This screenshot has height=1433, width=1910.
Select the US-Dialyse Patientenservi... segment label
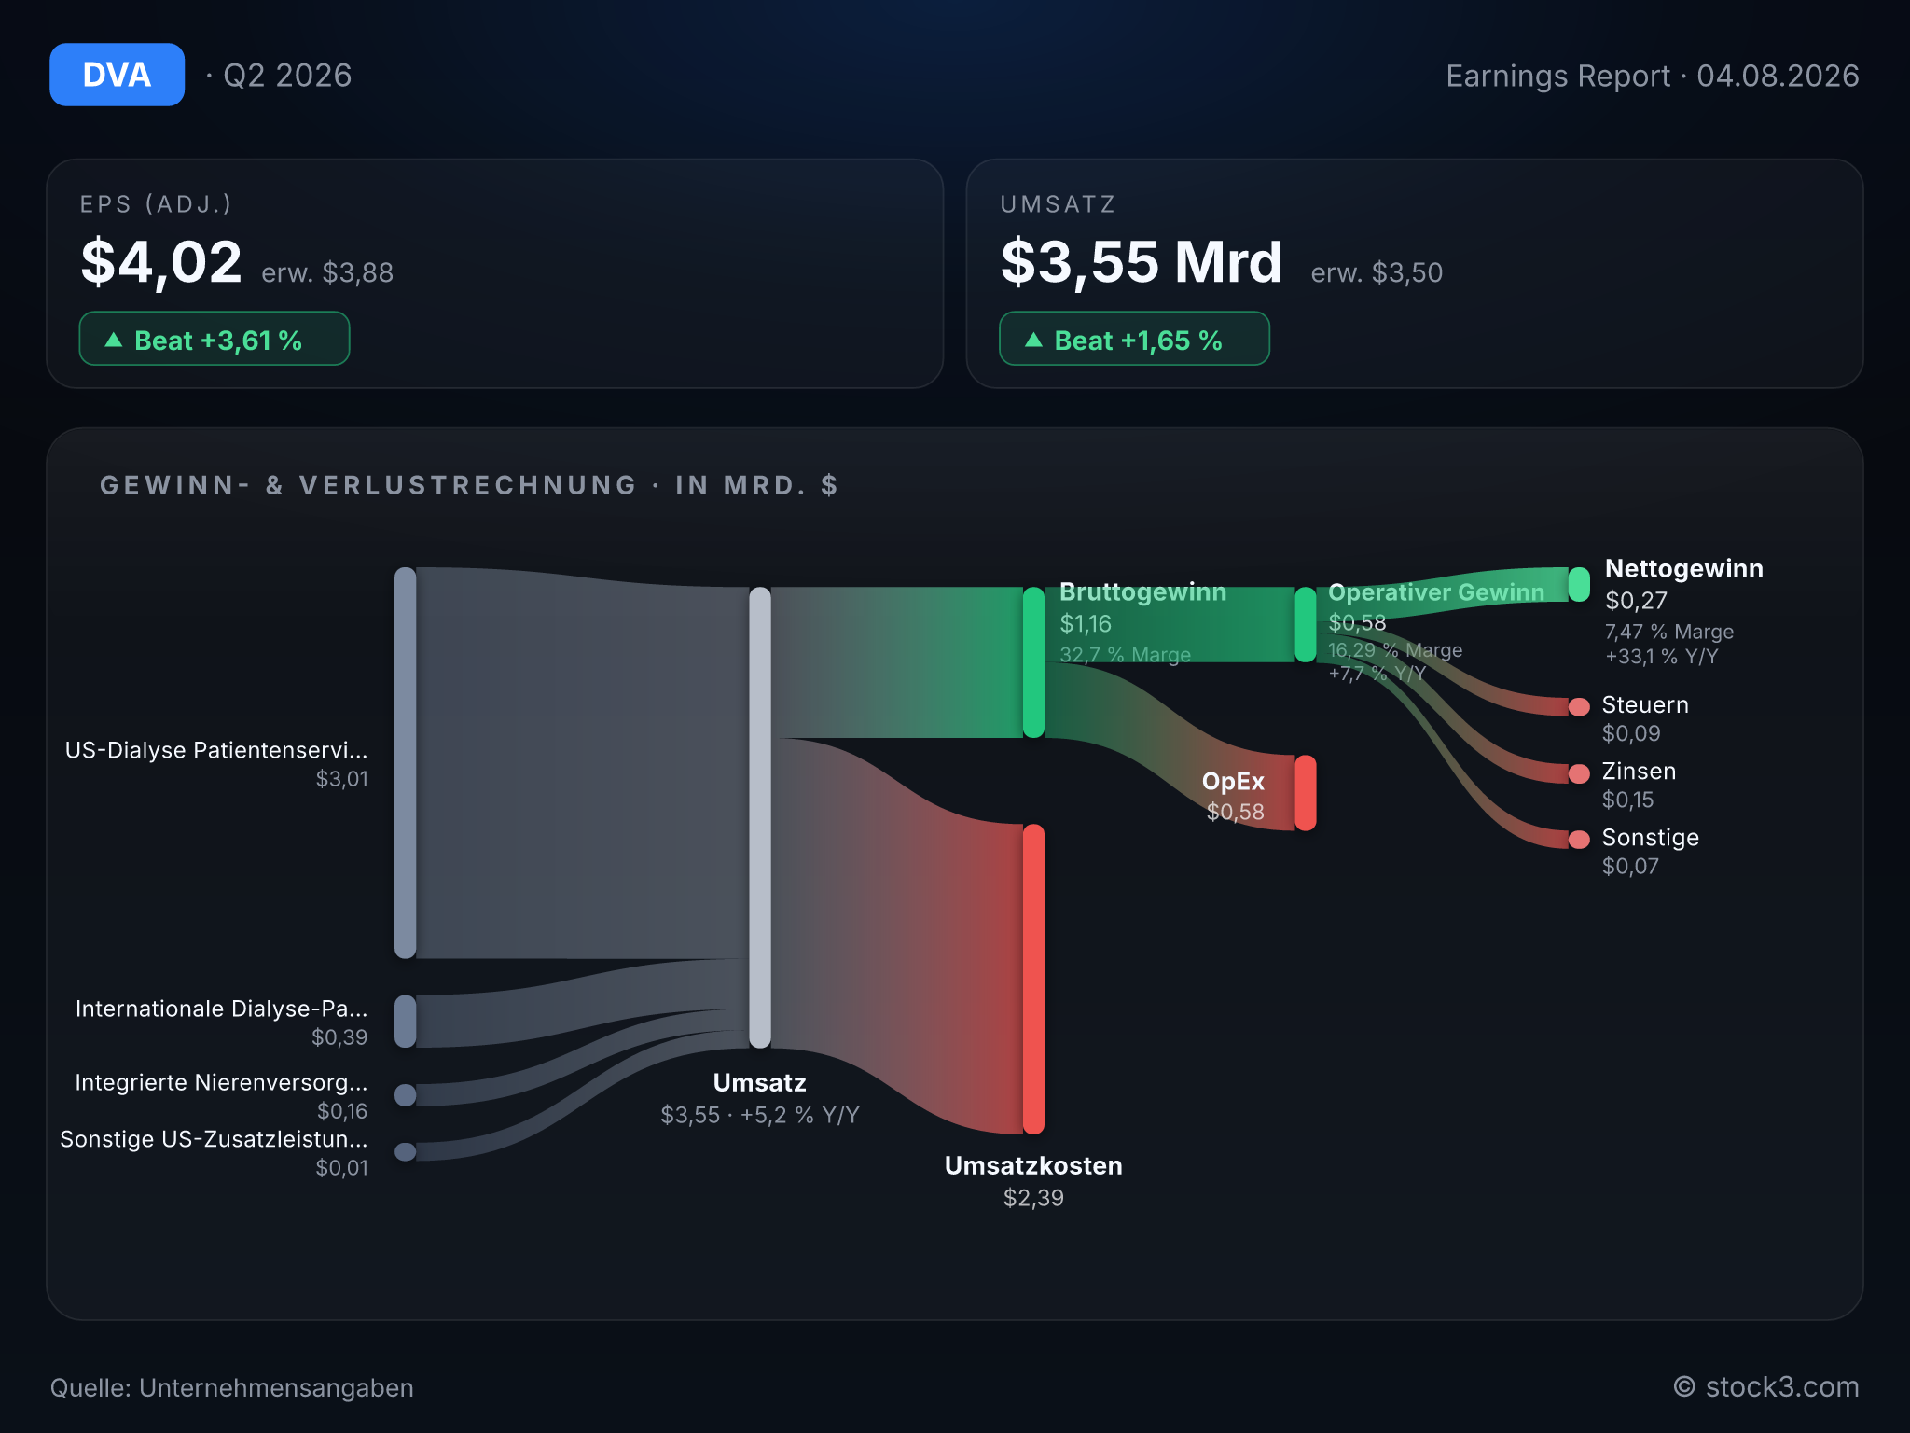click(x=216, y=750)
